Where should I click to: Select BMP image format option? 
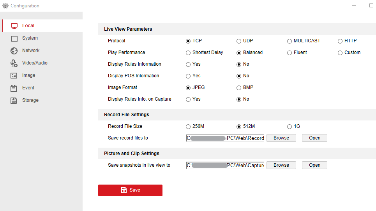click(x=239, y=87)
